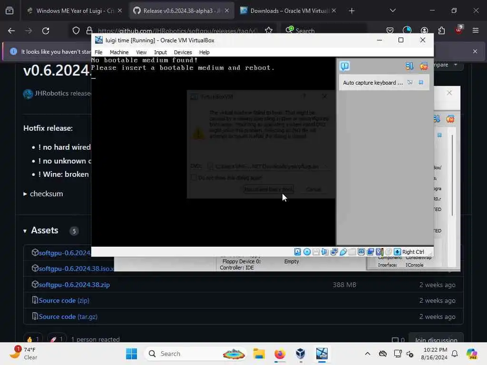Open a new browser tab

[351, 11]
